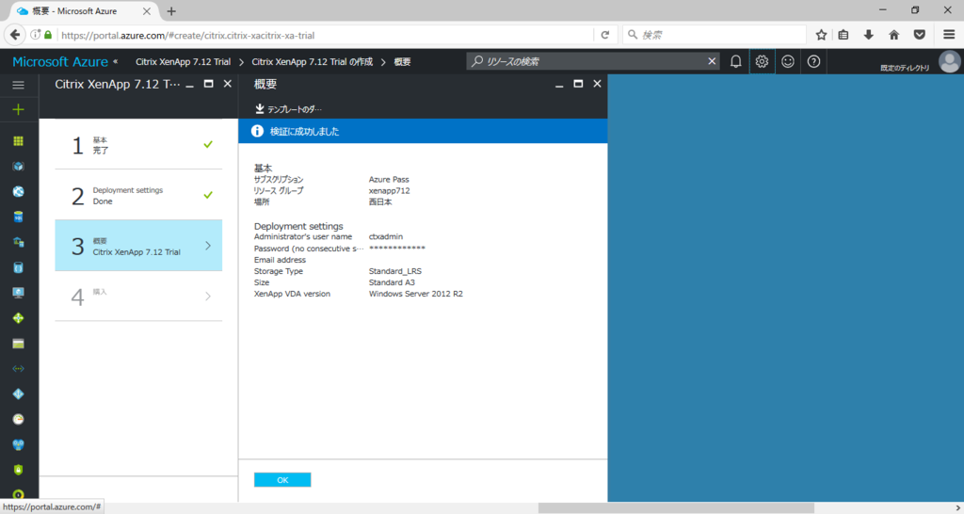Open Firefox Pocket icon
This screenshot has width=964, height=514.
coord(920,35)
